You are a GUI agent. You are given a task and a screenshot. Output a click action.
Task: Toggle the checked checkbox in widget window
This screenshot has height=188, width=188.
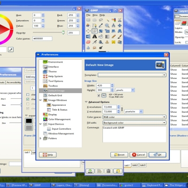28,99
